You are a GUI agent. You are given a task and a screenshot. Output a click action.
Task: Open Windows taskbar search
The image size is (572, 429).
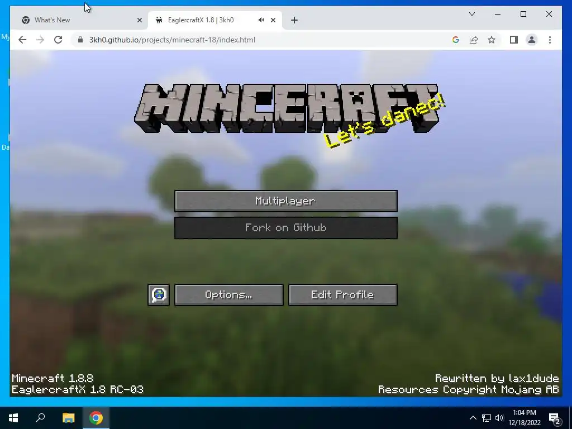click(x=40, y=418)
